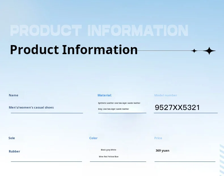The height and width of the screenshot is (176, 224).
Task: Click the Sole label
Action: pyautogui.click(x=12, y=138)
